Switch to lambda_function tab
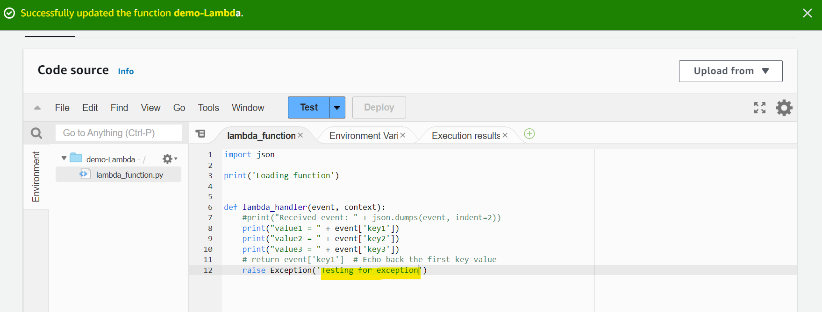Viewport: 822px width, 312px height. [261, 136]
